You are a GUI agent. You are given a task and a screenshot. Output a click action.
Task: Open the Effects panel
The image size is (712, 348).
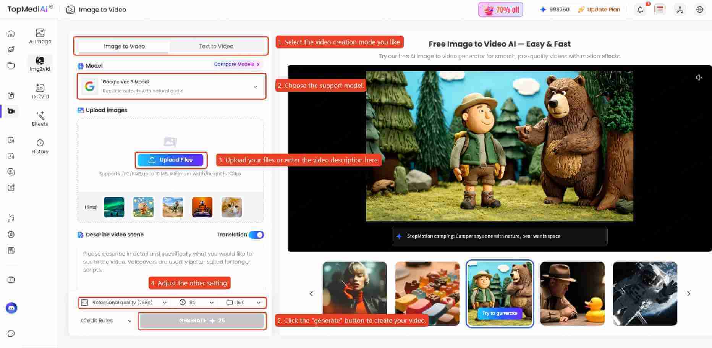tap(40, 118)
